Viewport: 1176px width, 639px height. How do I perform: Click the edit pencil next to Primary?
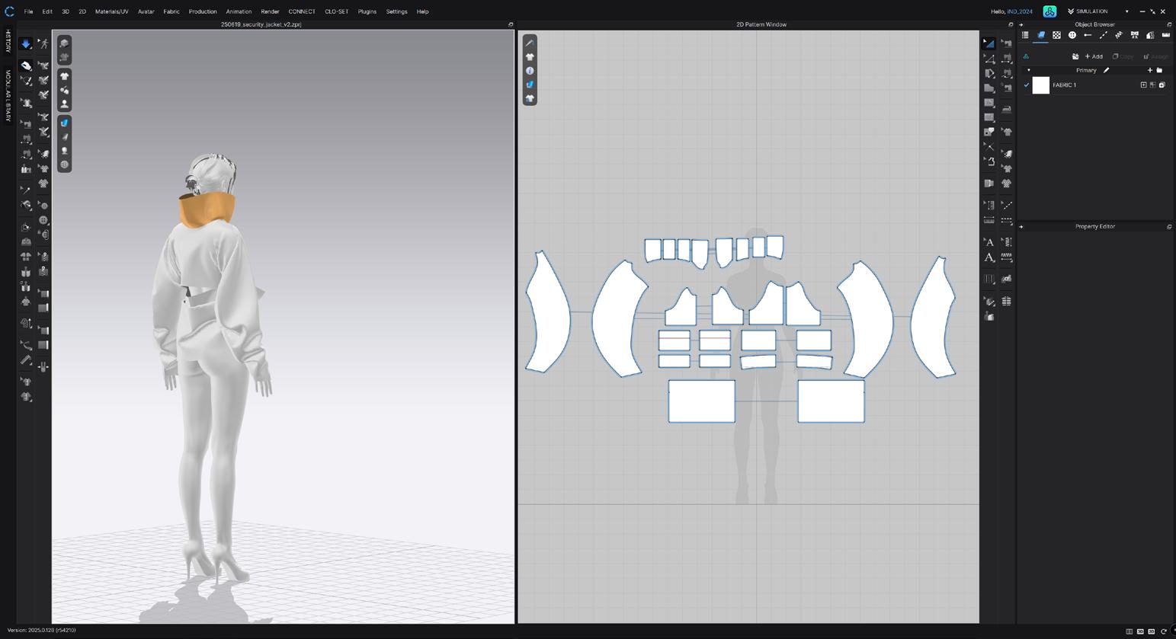(1106, 70)
